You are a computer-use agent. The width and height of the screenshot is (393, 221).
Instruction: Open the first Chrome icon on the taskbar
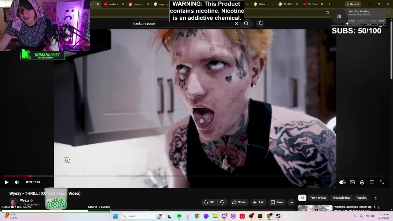[197, 216]
